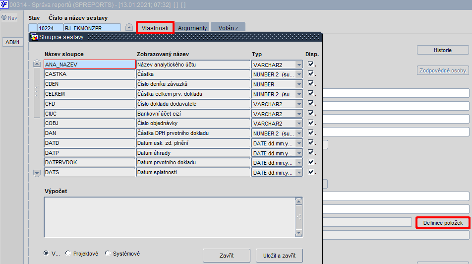The image size is (472, 264).
Task: Click the up arrow next to RJ_EKMONZPR field
Action: click(129, 27)
